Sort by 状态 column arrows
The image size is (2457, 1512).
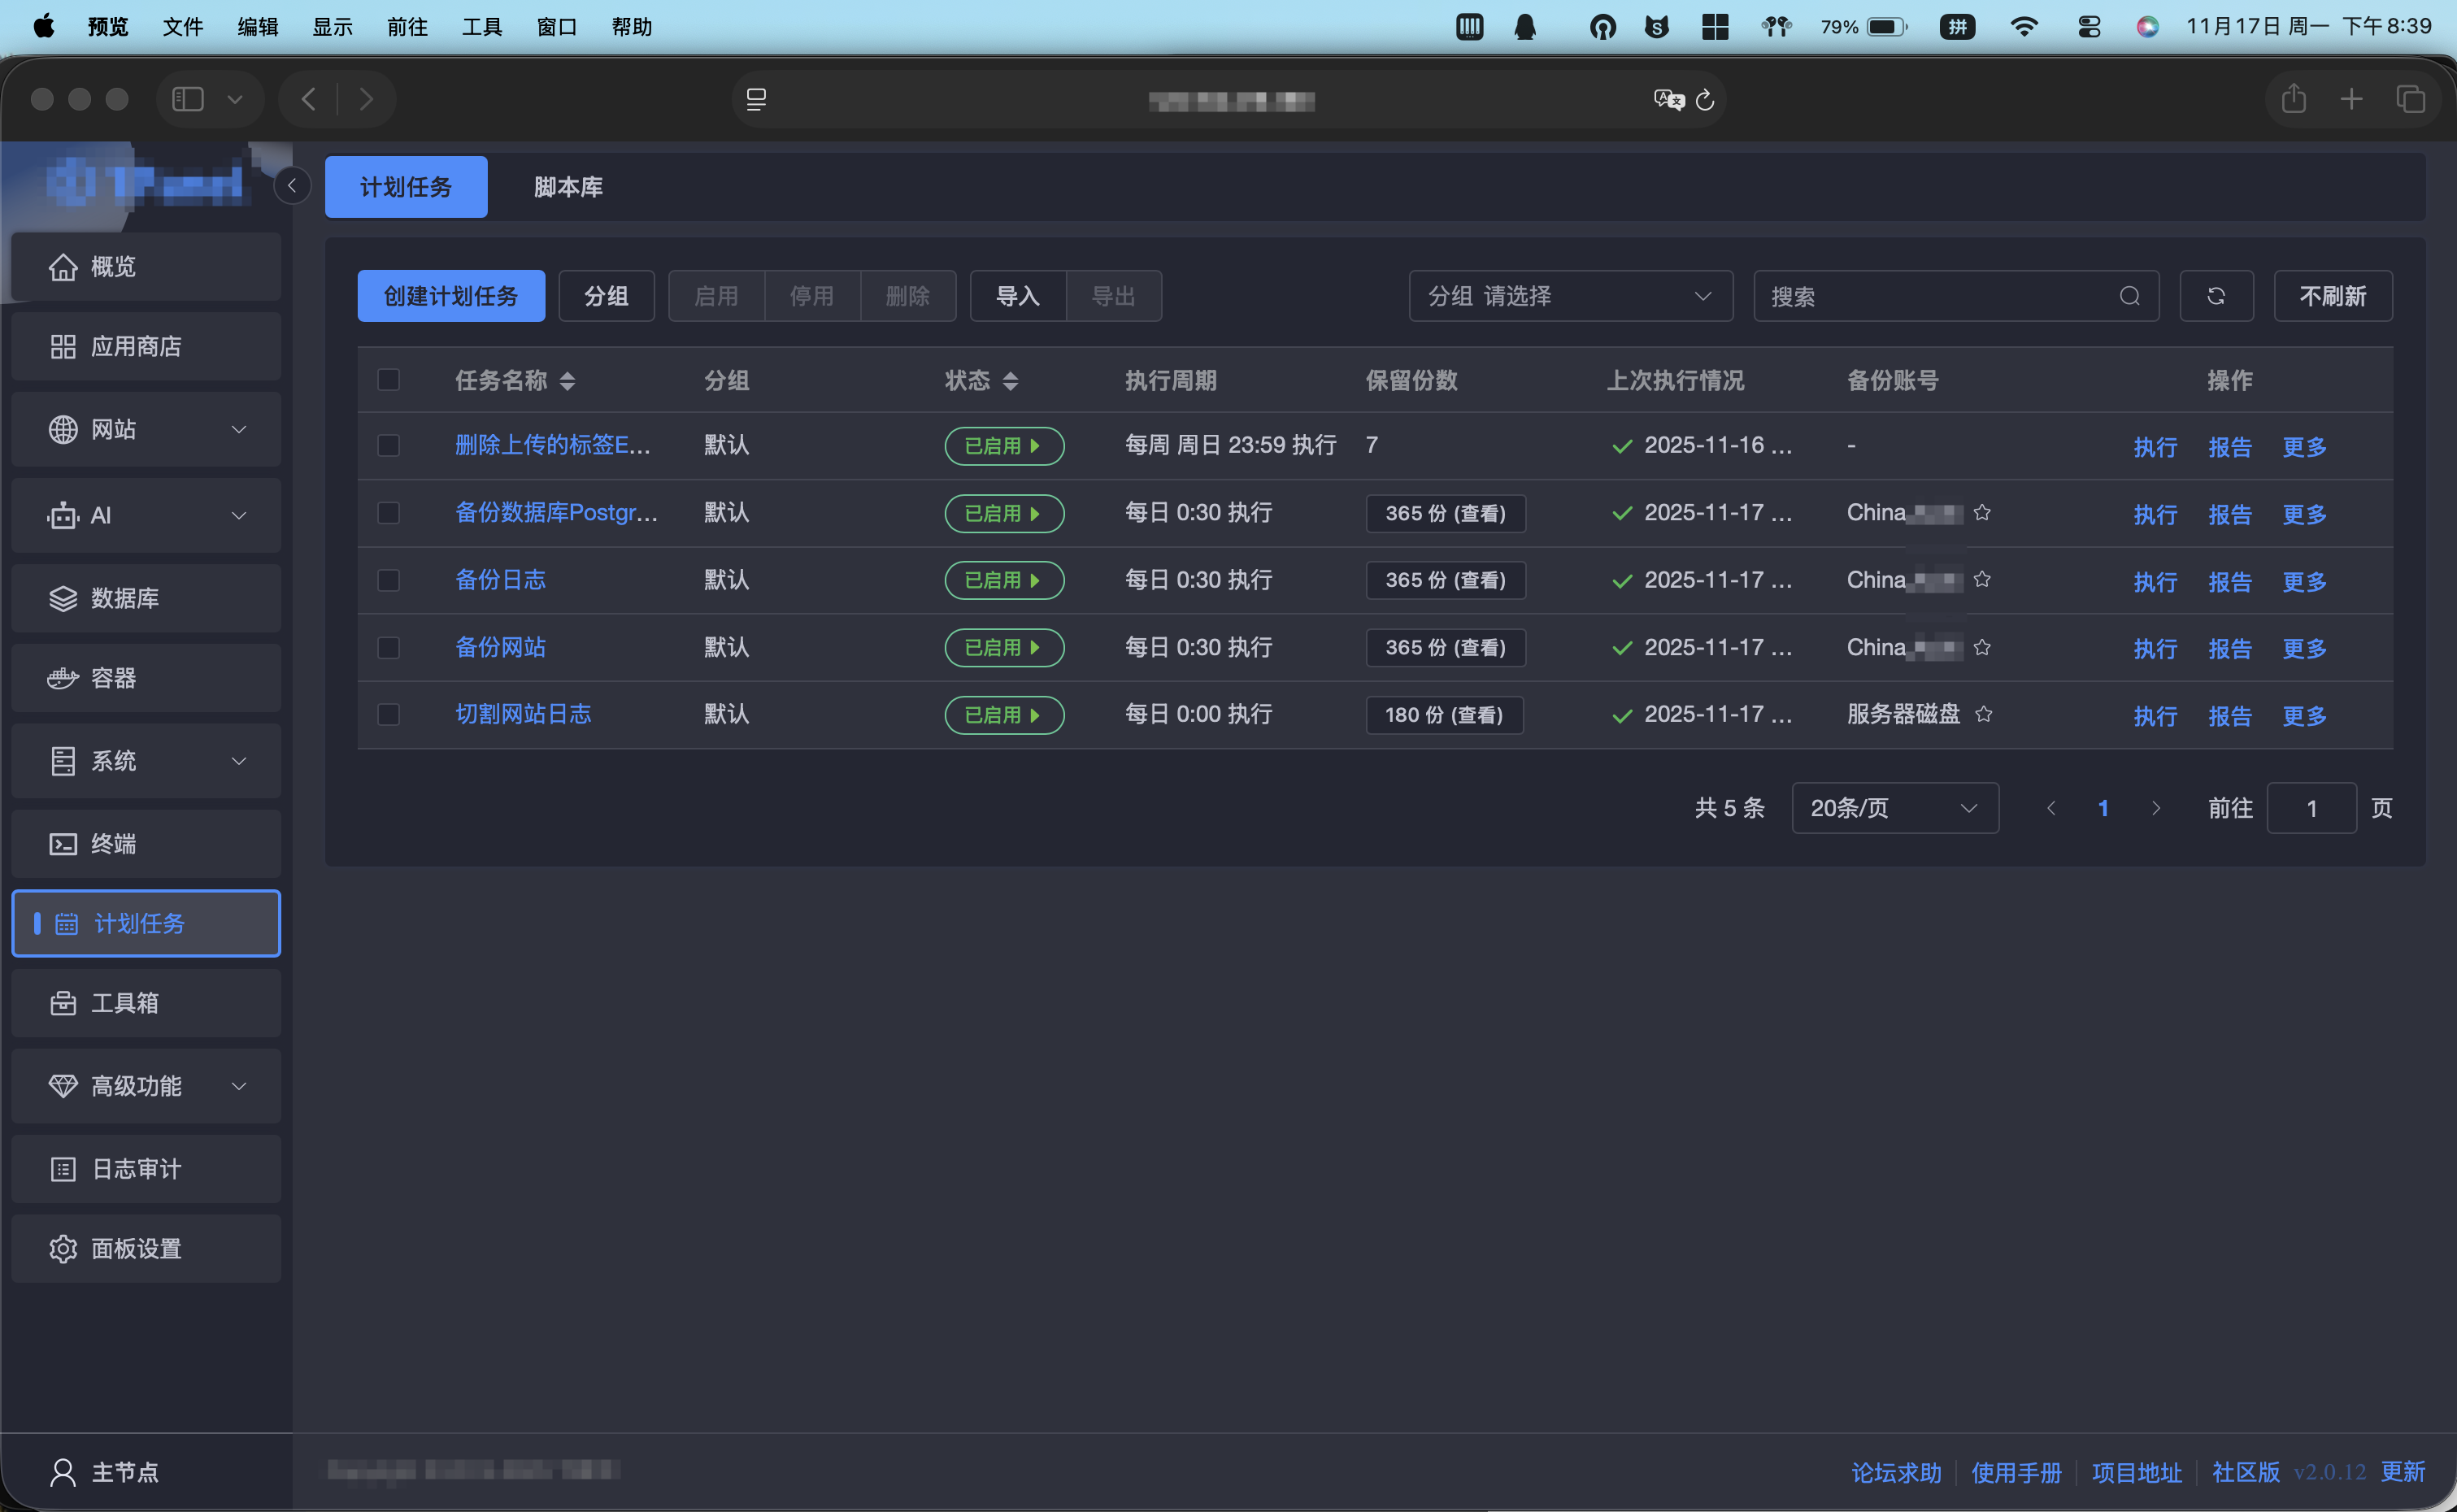click(x=1010, y=381)
